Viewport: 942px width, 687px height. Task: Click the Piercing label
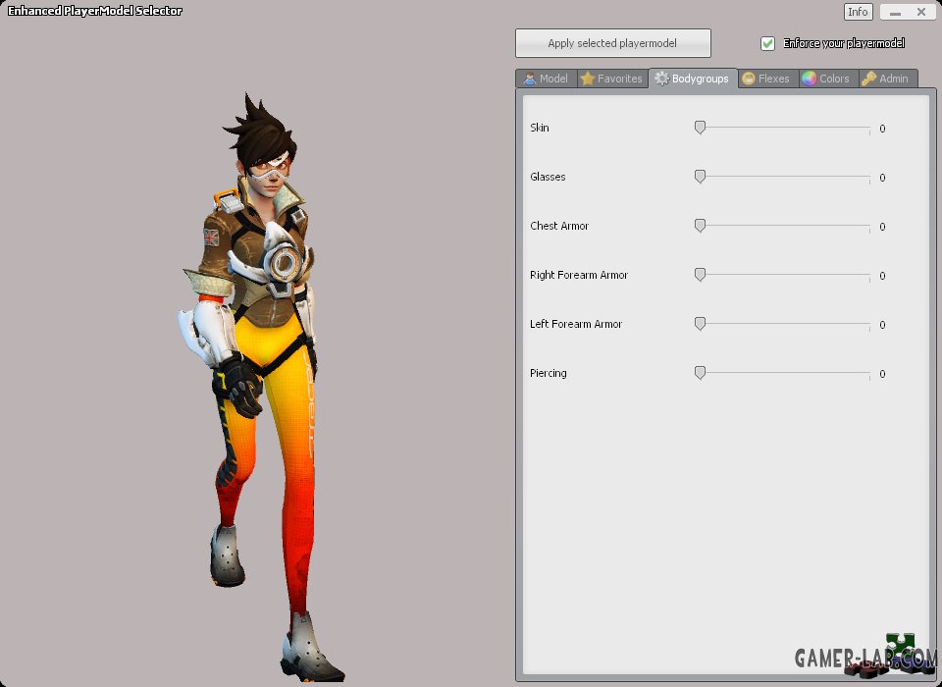549,373
